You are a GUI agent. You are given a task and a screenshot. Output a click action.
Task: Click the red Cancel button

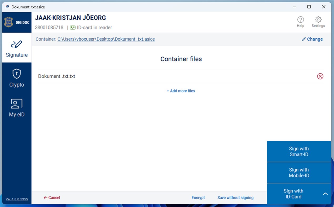(52, 198)
